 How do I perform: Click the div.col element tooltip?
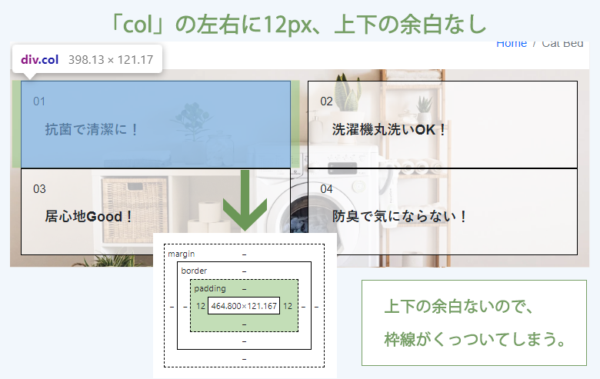click(87, 59)
